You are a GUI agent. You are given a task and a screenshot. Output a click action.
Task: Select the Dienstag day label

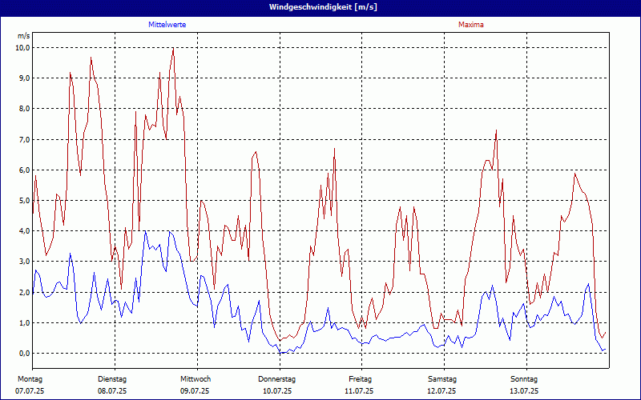112,378
